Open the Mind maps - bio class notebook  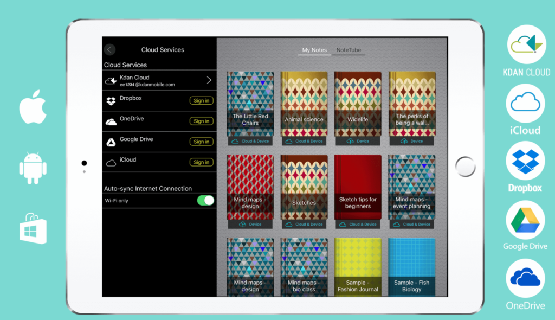pyautogui.click(x=304, y=267)
